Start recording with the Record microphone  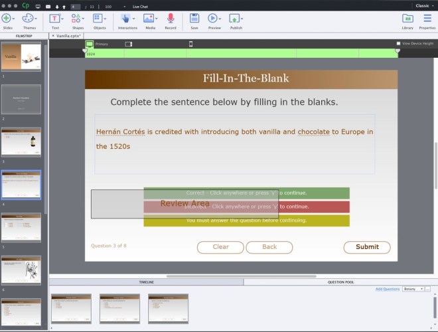[171, 19]
